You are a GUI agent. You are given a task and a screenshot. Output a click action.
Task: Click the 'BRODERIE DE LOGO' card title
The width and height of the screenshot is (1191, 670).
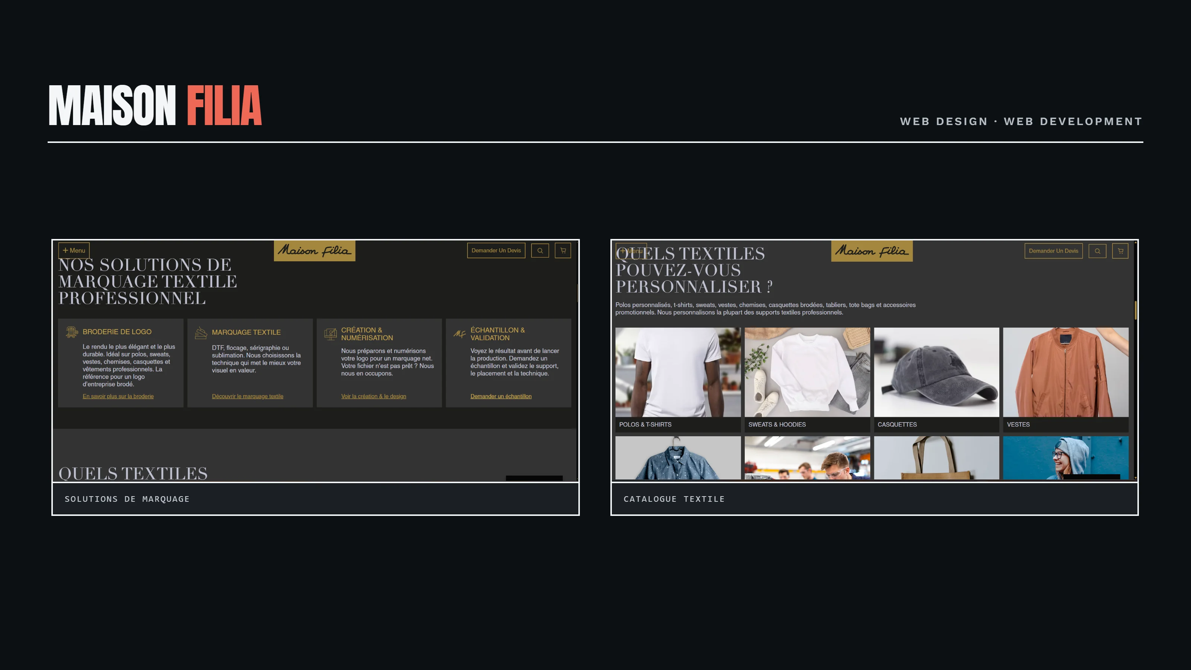tap(117, 332)
